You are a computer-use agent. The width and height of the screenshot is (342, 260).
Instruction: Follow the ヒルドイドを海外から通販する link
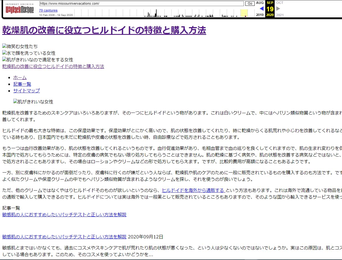(193, 190)
